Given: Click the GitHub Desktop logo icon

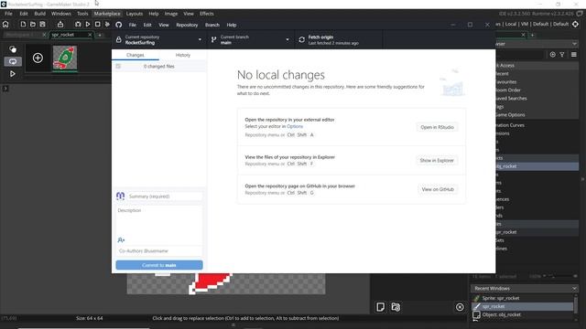Looking at the screenshot, I should pos(118,25).
